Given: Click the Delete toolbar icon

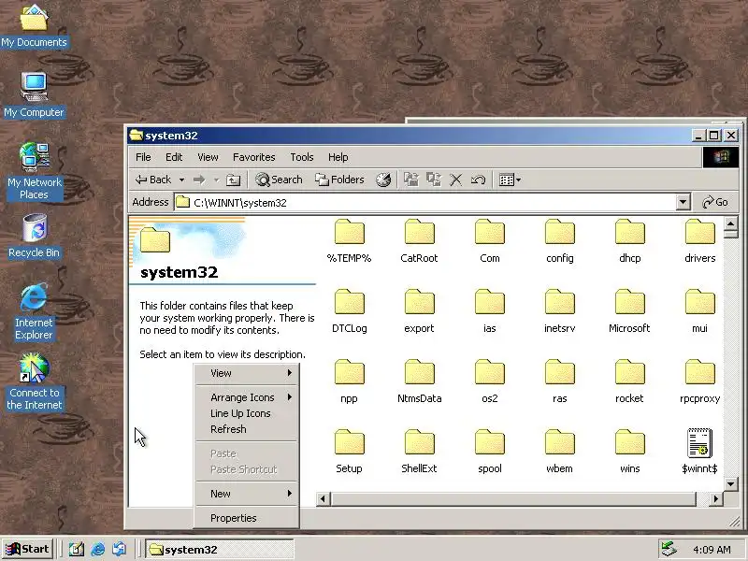Looking at the screenshot, I should [x=456, y=180].
